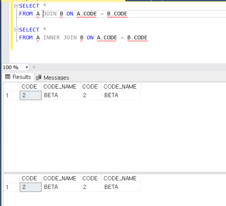Click first CODE column header in bottom grid
Screen dimensions: 226x206
tap(30, 179)
